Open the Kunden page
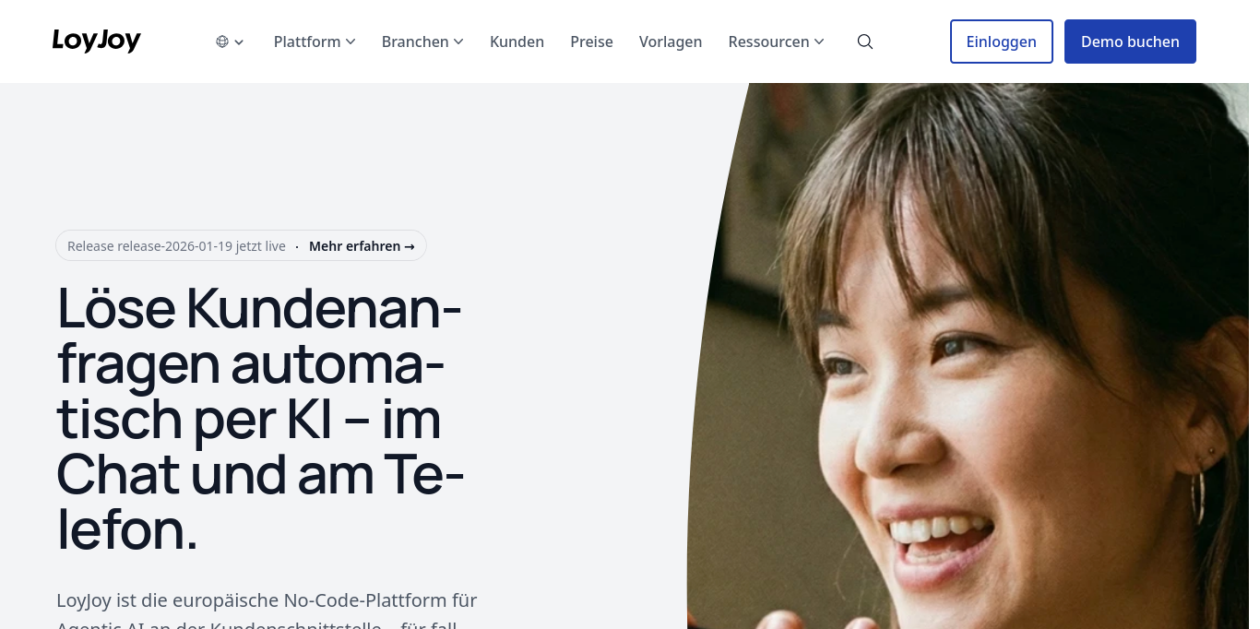The image size is (1260, 629). pyautogui.click(x=517, y=42)
